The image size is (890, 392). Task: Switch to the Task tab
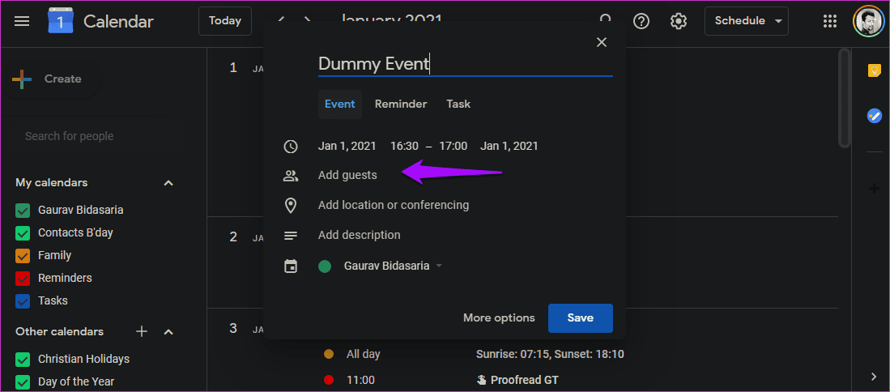(x=458, y=104)
